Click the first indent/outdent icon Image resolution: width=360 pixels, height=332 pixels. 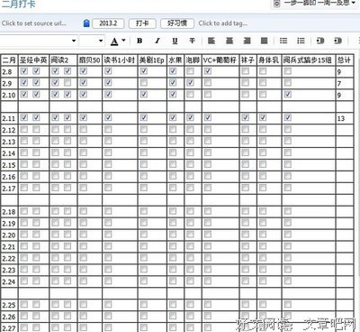[320, 41]
